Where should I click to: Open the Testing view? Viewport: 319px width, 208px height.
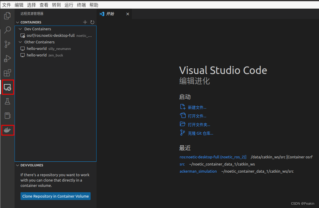click(x=7, y=101)
